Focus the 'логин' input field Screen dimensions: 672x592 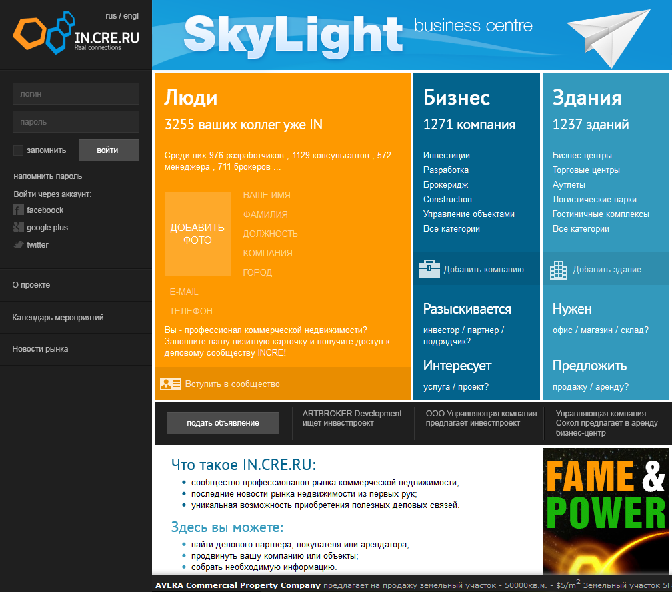coord(76,94)
